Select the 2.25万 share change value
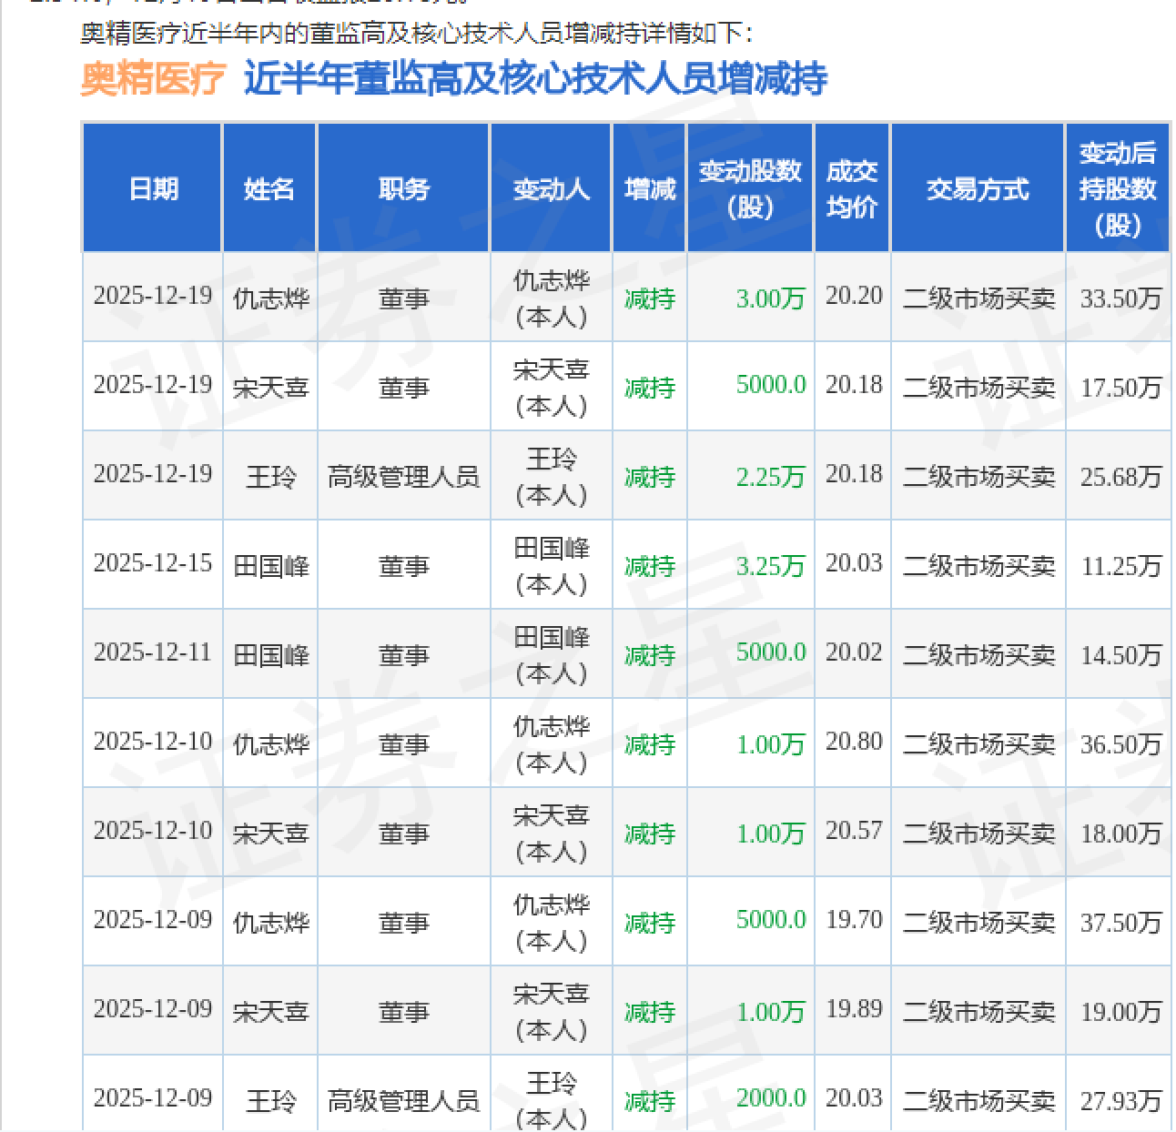The width and height of the screenshot is (1176, 1132). tap(770, 477)
